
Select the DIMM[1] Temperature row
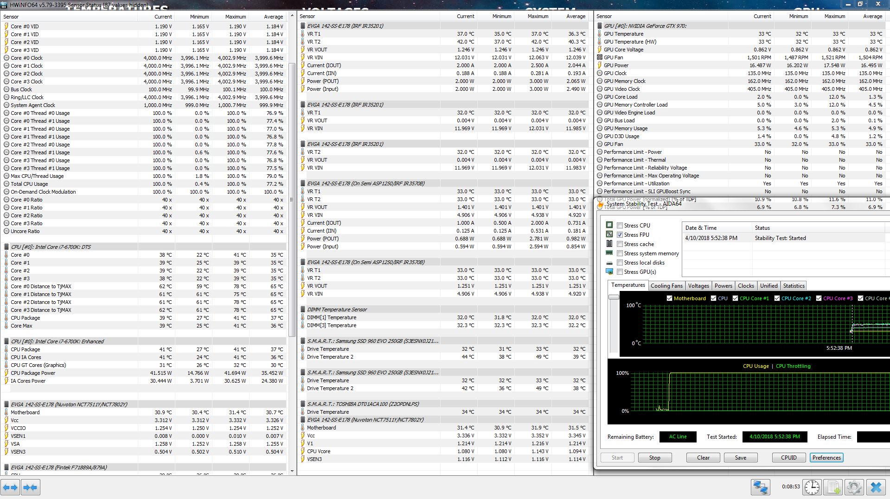coord(443,317)
